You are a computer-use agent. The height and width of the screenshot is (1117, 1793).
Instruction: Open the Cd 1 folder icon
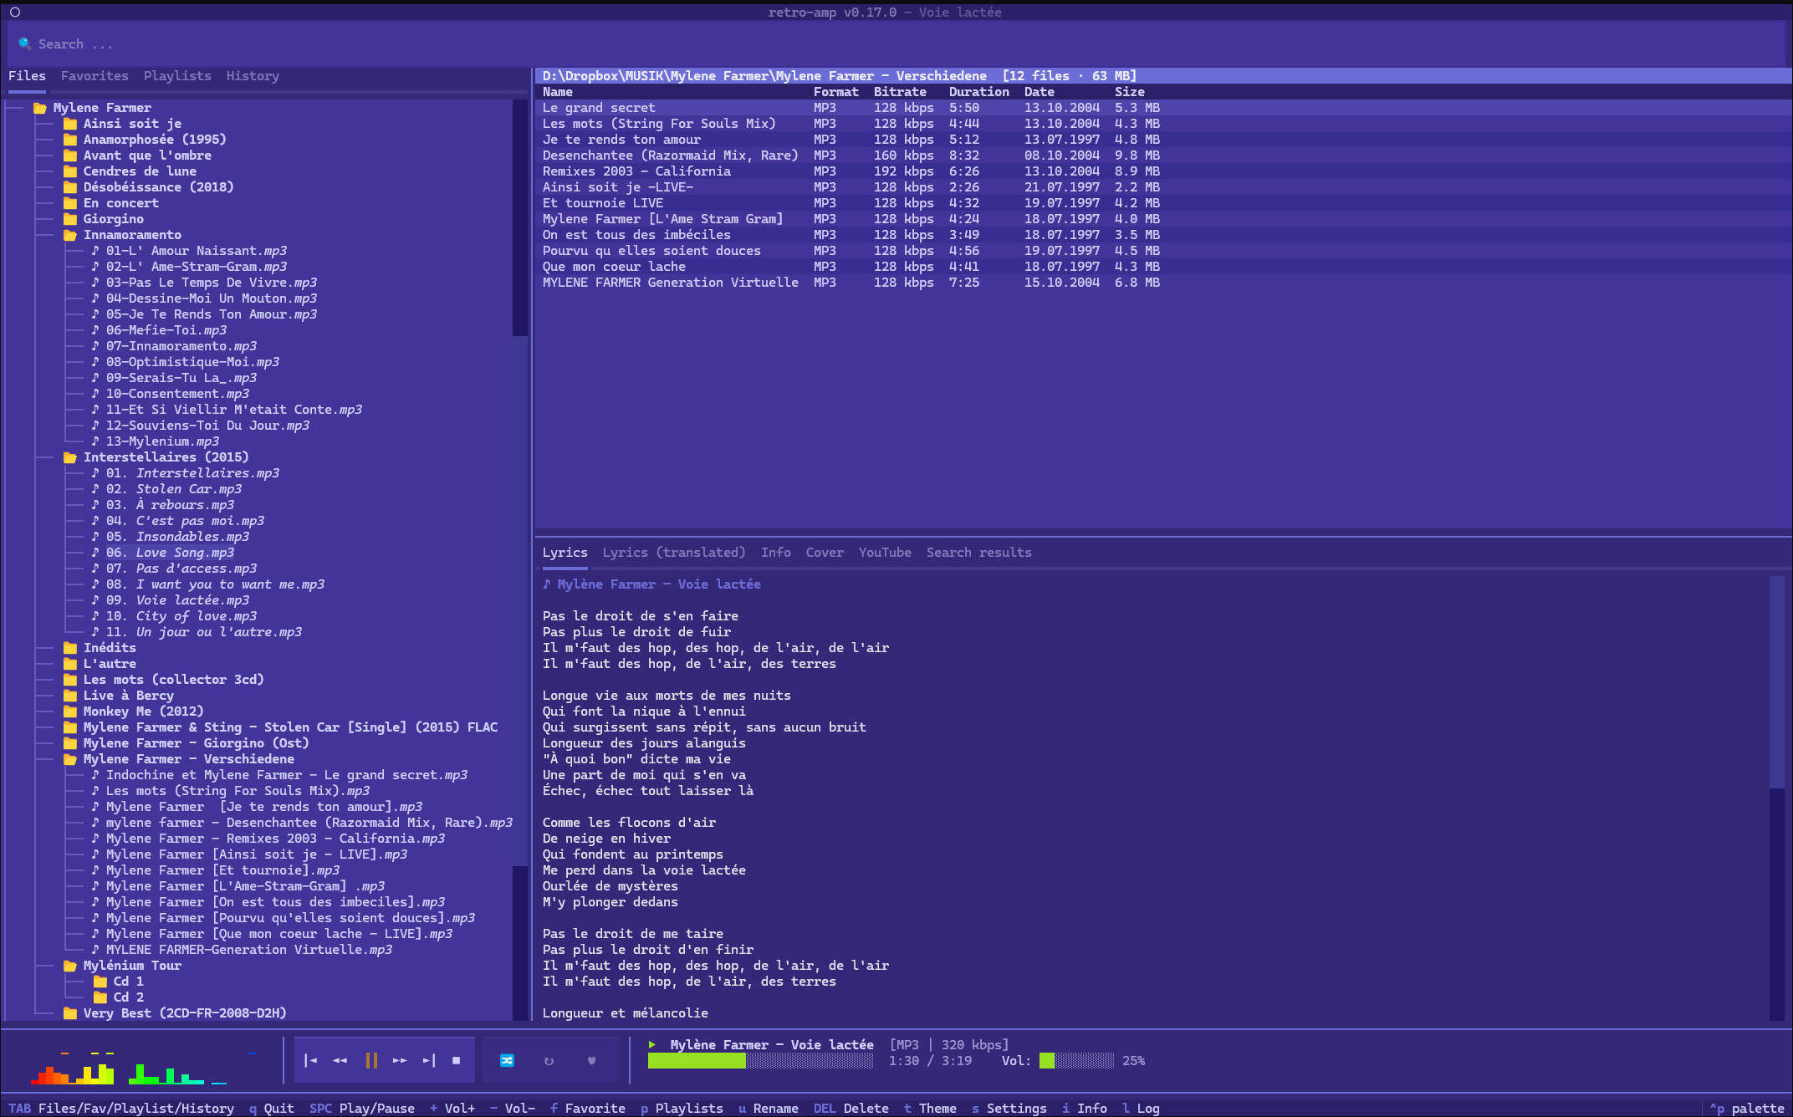pos(100,982)
